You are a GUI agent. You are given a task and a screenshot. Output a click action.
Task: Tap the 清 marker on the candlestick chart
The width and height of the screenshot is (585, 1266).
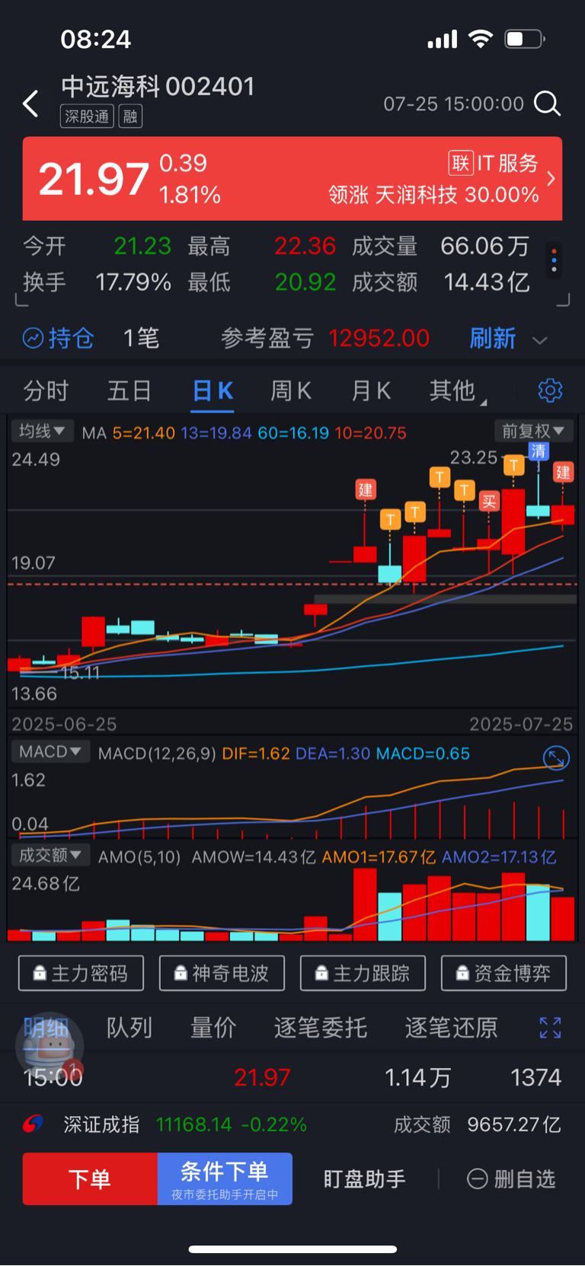point(539,451)
